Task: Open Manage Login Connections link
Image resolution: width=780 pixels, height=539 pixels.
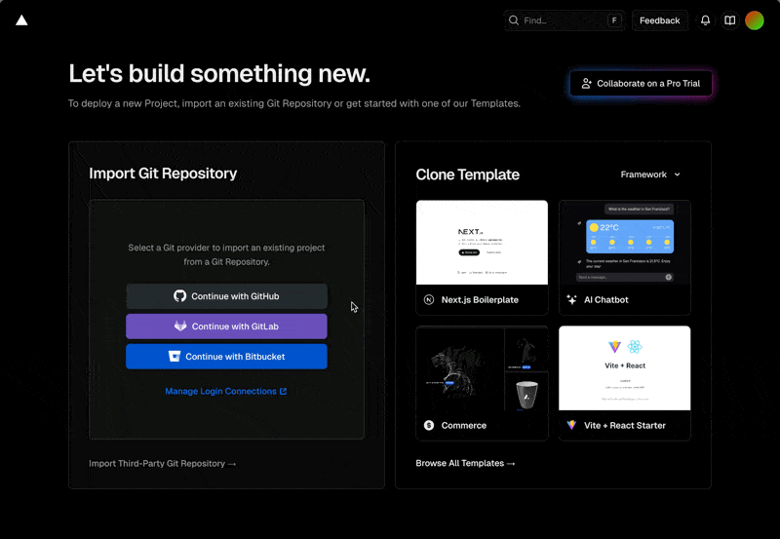Action: [x=226, y=391]
